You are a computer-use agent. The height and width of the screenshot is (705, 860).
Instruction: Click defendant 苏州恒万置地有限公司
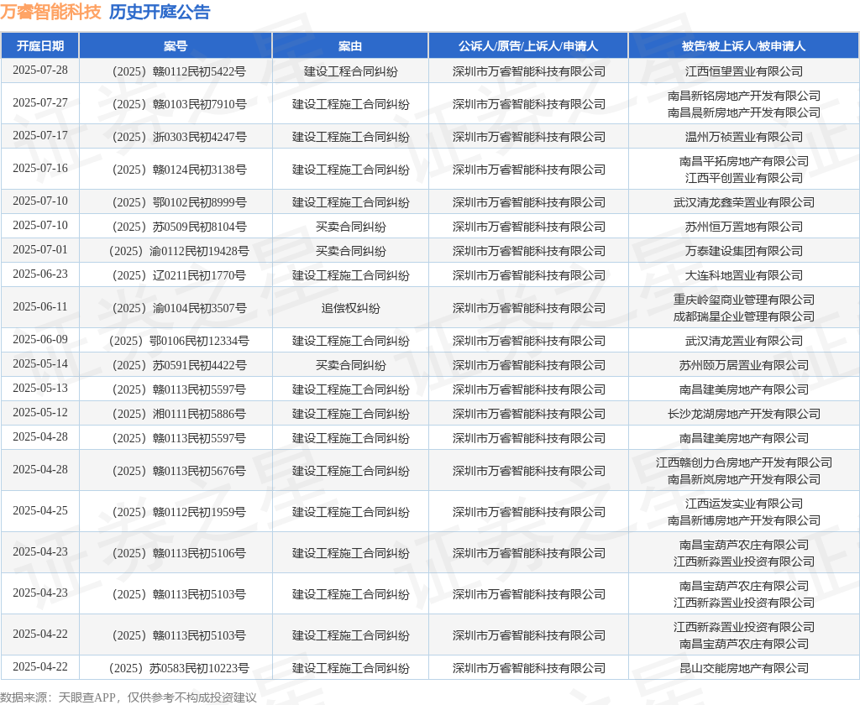[744, 227]
